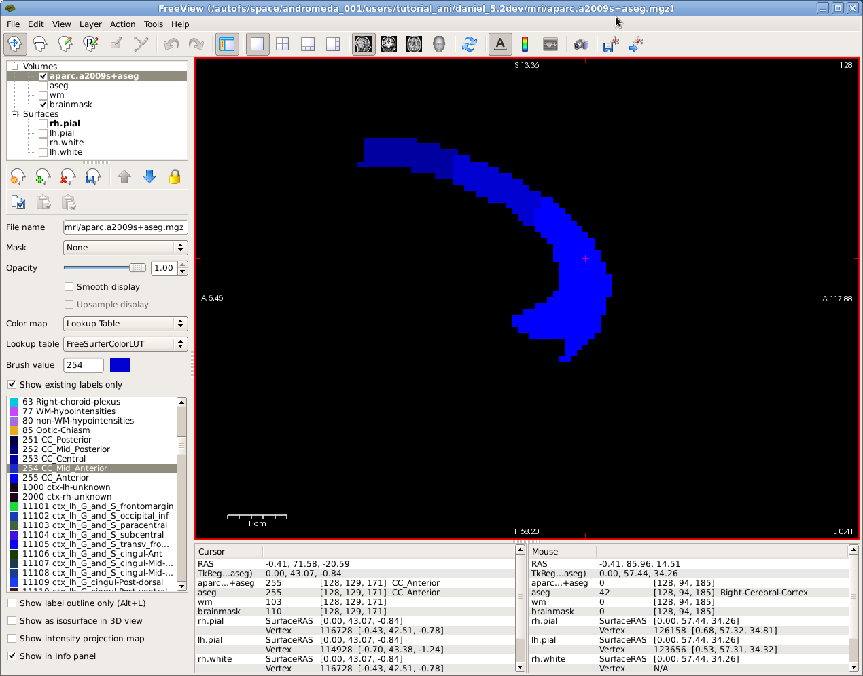The image size is (863, 676).
Task: Select the sagittal view icon
Action: (364, 44)
